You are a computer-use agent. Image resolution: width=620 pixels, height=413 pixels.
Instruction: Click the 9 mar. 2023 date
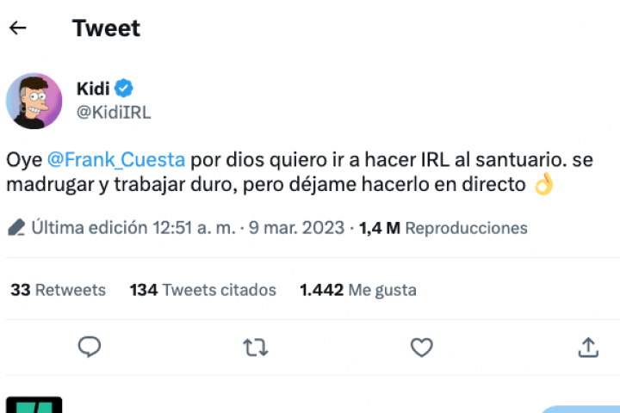tap(298, 228)
